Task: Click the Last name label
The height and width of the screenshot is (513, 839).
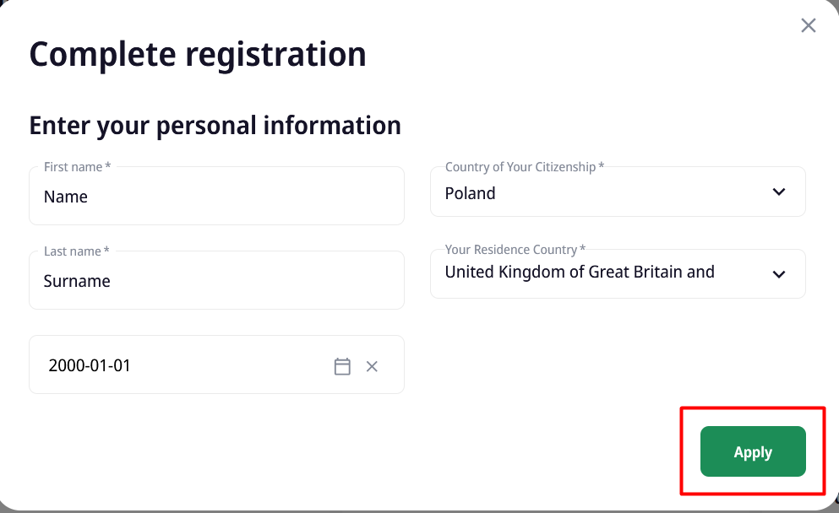Action: point(76,251)
